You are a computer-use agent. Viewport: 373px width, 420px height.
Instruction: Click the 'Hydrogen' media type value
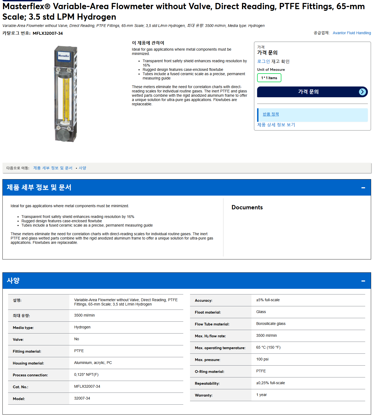coord(82,327)
